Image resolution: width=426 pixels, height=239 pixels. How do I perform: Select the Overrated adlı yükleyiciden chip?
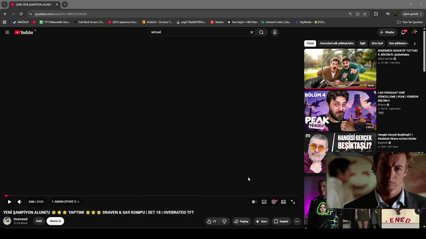337,43
